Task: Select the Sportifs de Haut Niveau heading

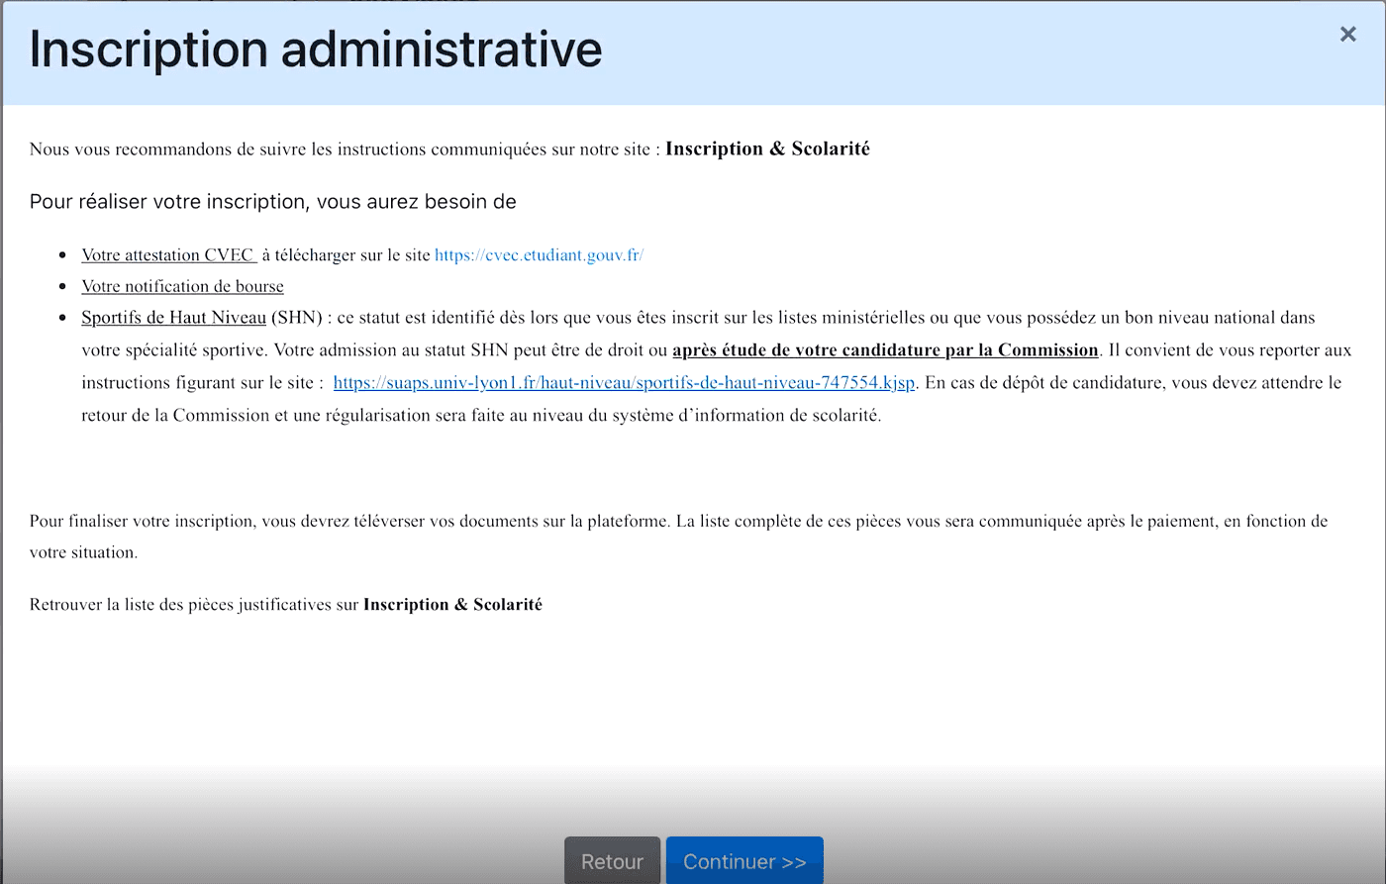Action: point(173,317)
